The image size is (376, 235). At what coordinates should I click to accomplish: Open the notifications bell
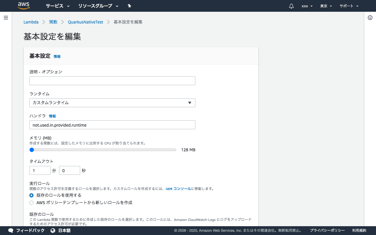[x=291, y=6]
